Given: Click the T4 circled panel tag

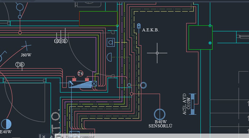Looking at the screenshot, I should pos(80,74).
